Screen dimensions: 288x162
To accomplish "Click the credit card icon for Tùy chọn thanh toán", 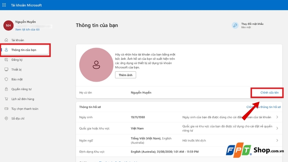I will point(6,109).
